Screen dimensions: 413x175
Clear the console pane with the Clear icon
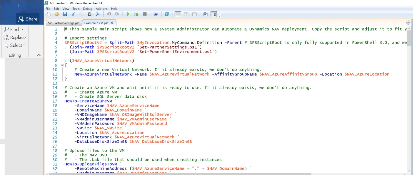98,14
